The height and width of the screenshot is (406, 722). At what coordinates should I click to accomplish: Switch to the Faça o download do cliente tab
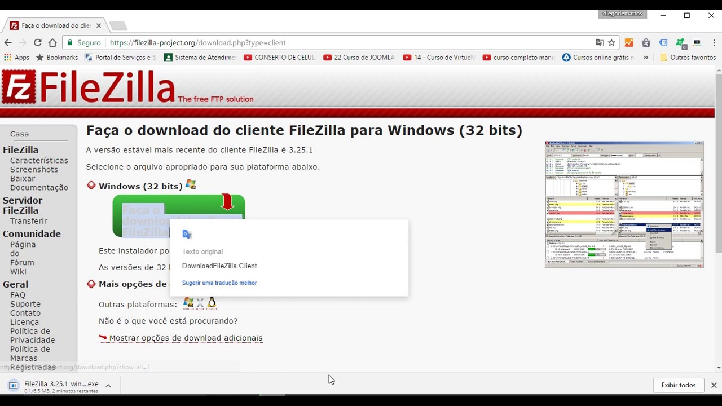pos(55,25)
